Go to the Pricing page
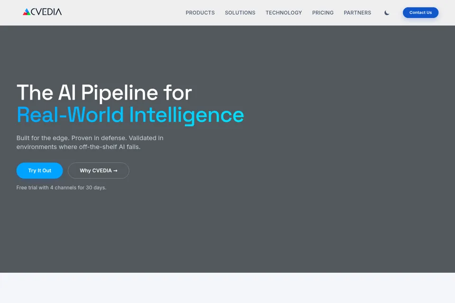Screen dimensions: 455x303 pyautogui.click(x=323, y=13)
